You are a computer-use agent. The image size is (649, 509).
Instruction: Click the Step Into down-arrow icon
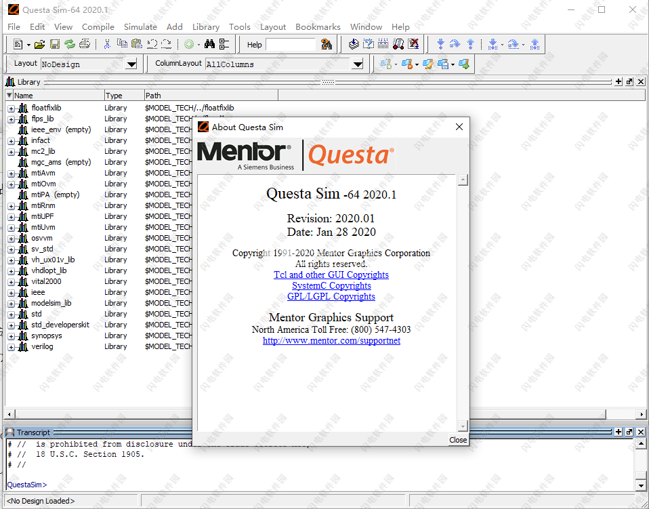point(441,44)
